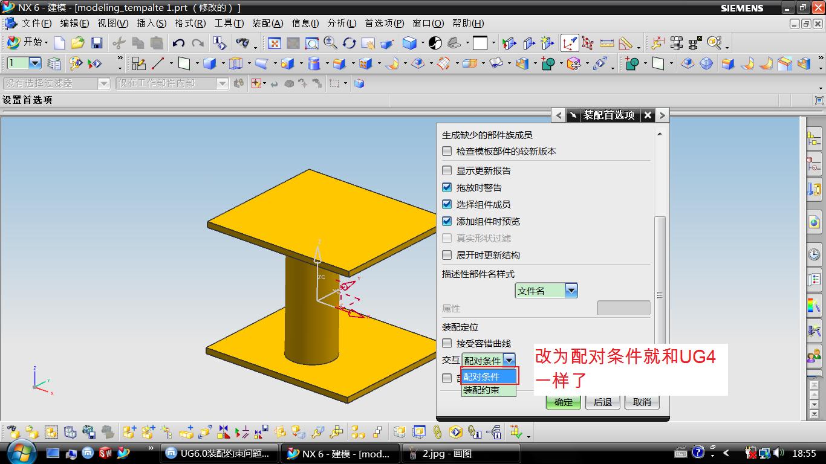Open the 编辑(E) menu

[74, 23]
